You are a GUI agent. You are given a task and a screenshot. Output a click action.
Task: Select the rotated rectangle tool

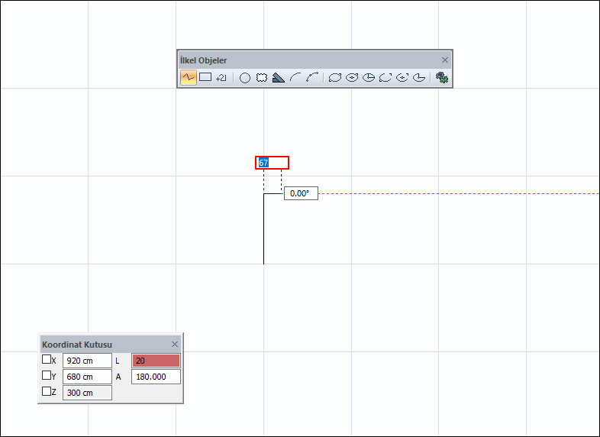(221, 78)
